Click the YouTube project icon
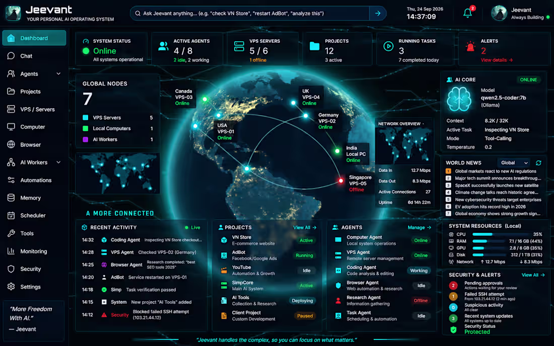This screenshot has height=346, width=554. point(224,271)
